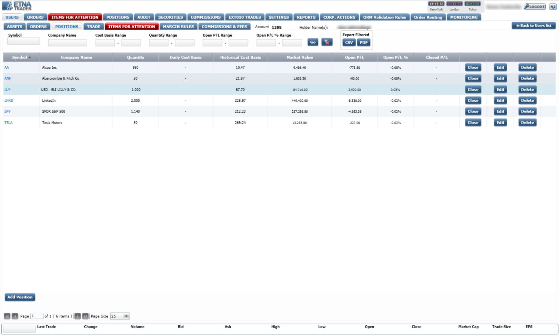
Task: Sort table by Symbol column header
Action: pos(21,57)
